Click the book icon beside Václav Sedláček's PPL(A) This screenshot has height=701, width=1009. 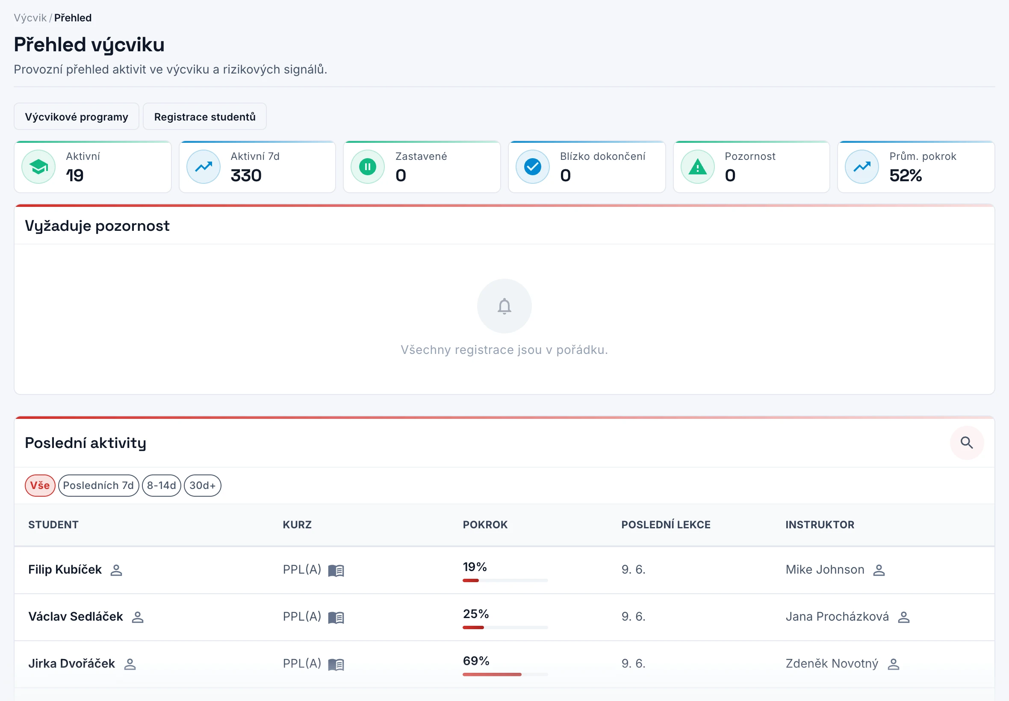click(x=336, y=617)
